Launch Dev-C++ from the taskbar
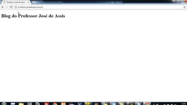This screenshot has width=187, height=105. coord(13,104)
